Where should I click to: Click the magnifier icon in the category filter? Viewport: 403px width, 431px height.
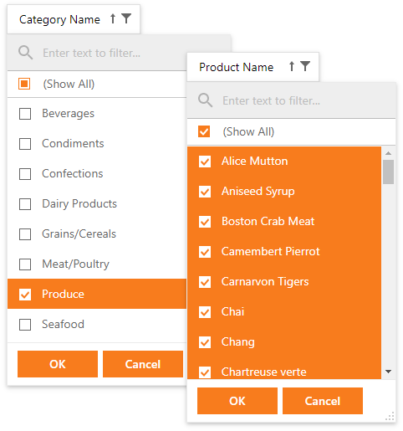click(25, 53)
